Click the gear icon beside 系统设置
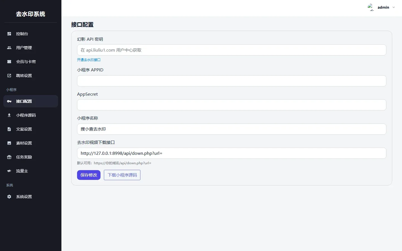Screen dimensions: 402x251 (9, 197)
